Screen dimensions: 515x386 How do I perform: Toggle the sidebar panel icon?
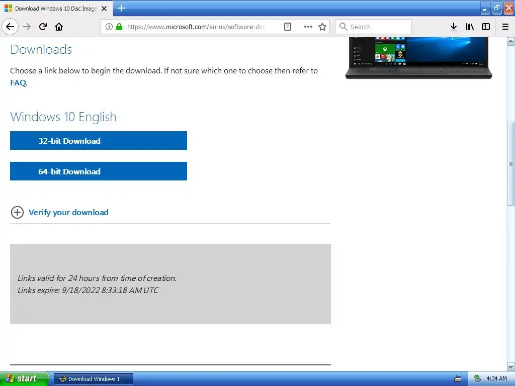[x=486, y=27]
